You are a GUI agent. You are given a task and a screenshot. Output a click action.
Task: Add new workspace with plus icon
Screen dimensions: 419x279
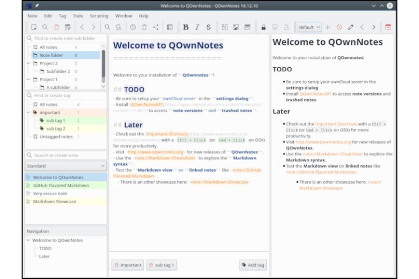[328, 27]
